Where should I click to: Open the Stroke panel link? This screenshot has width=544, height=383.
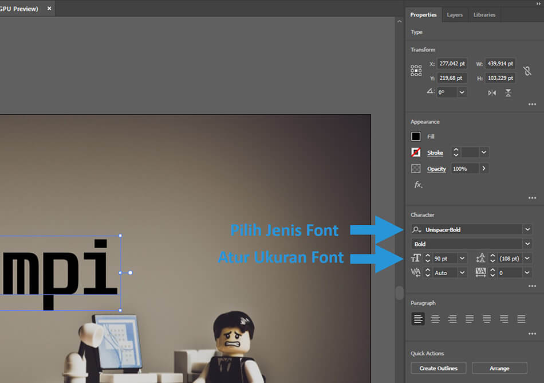pyautogui.click(x=435, y=153)
